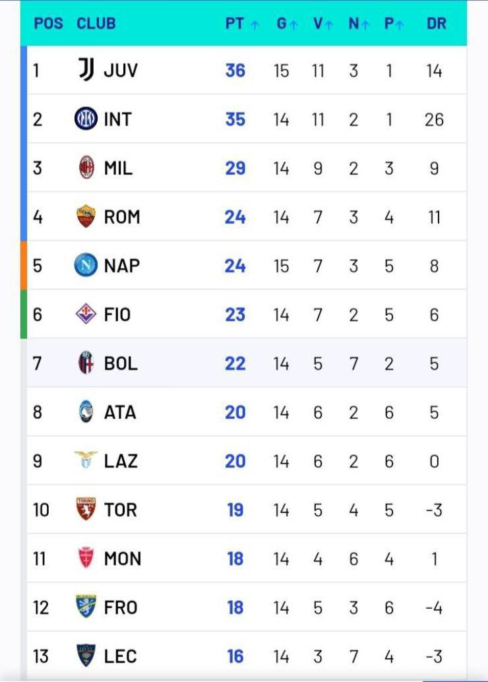Sort by P losses column header

pos(394,24)
